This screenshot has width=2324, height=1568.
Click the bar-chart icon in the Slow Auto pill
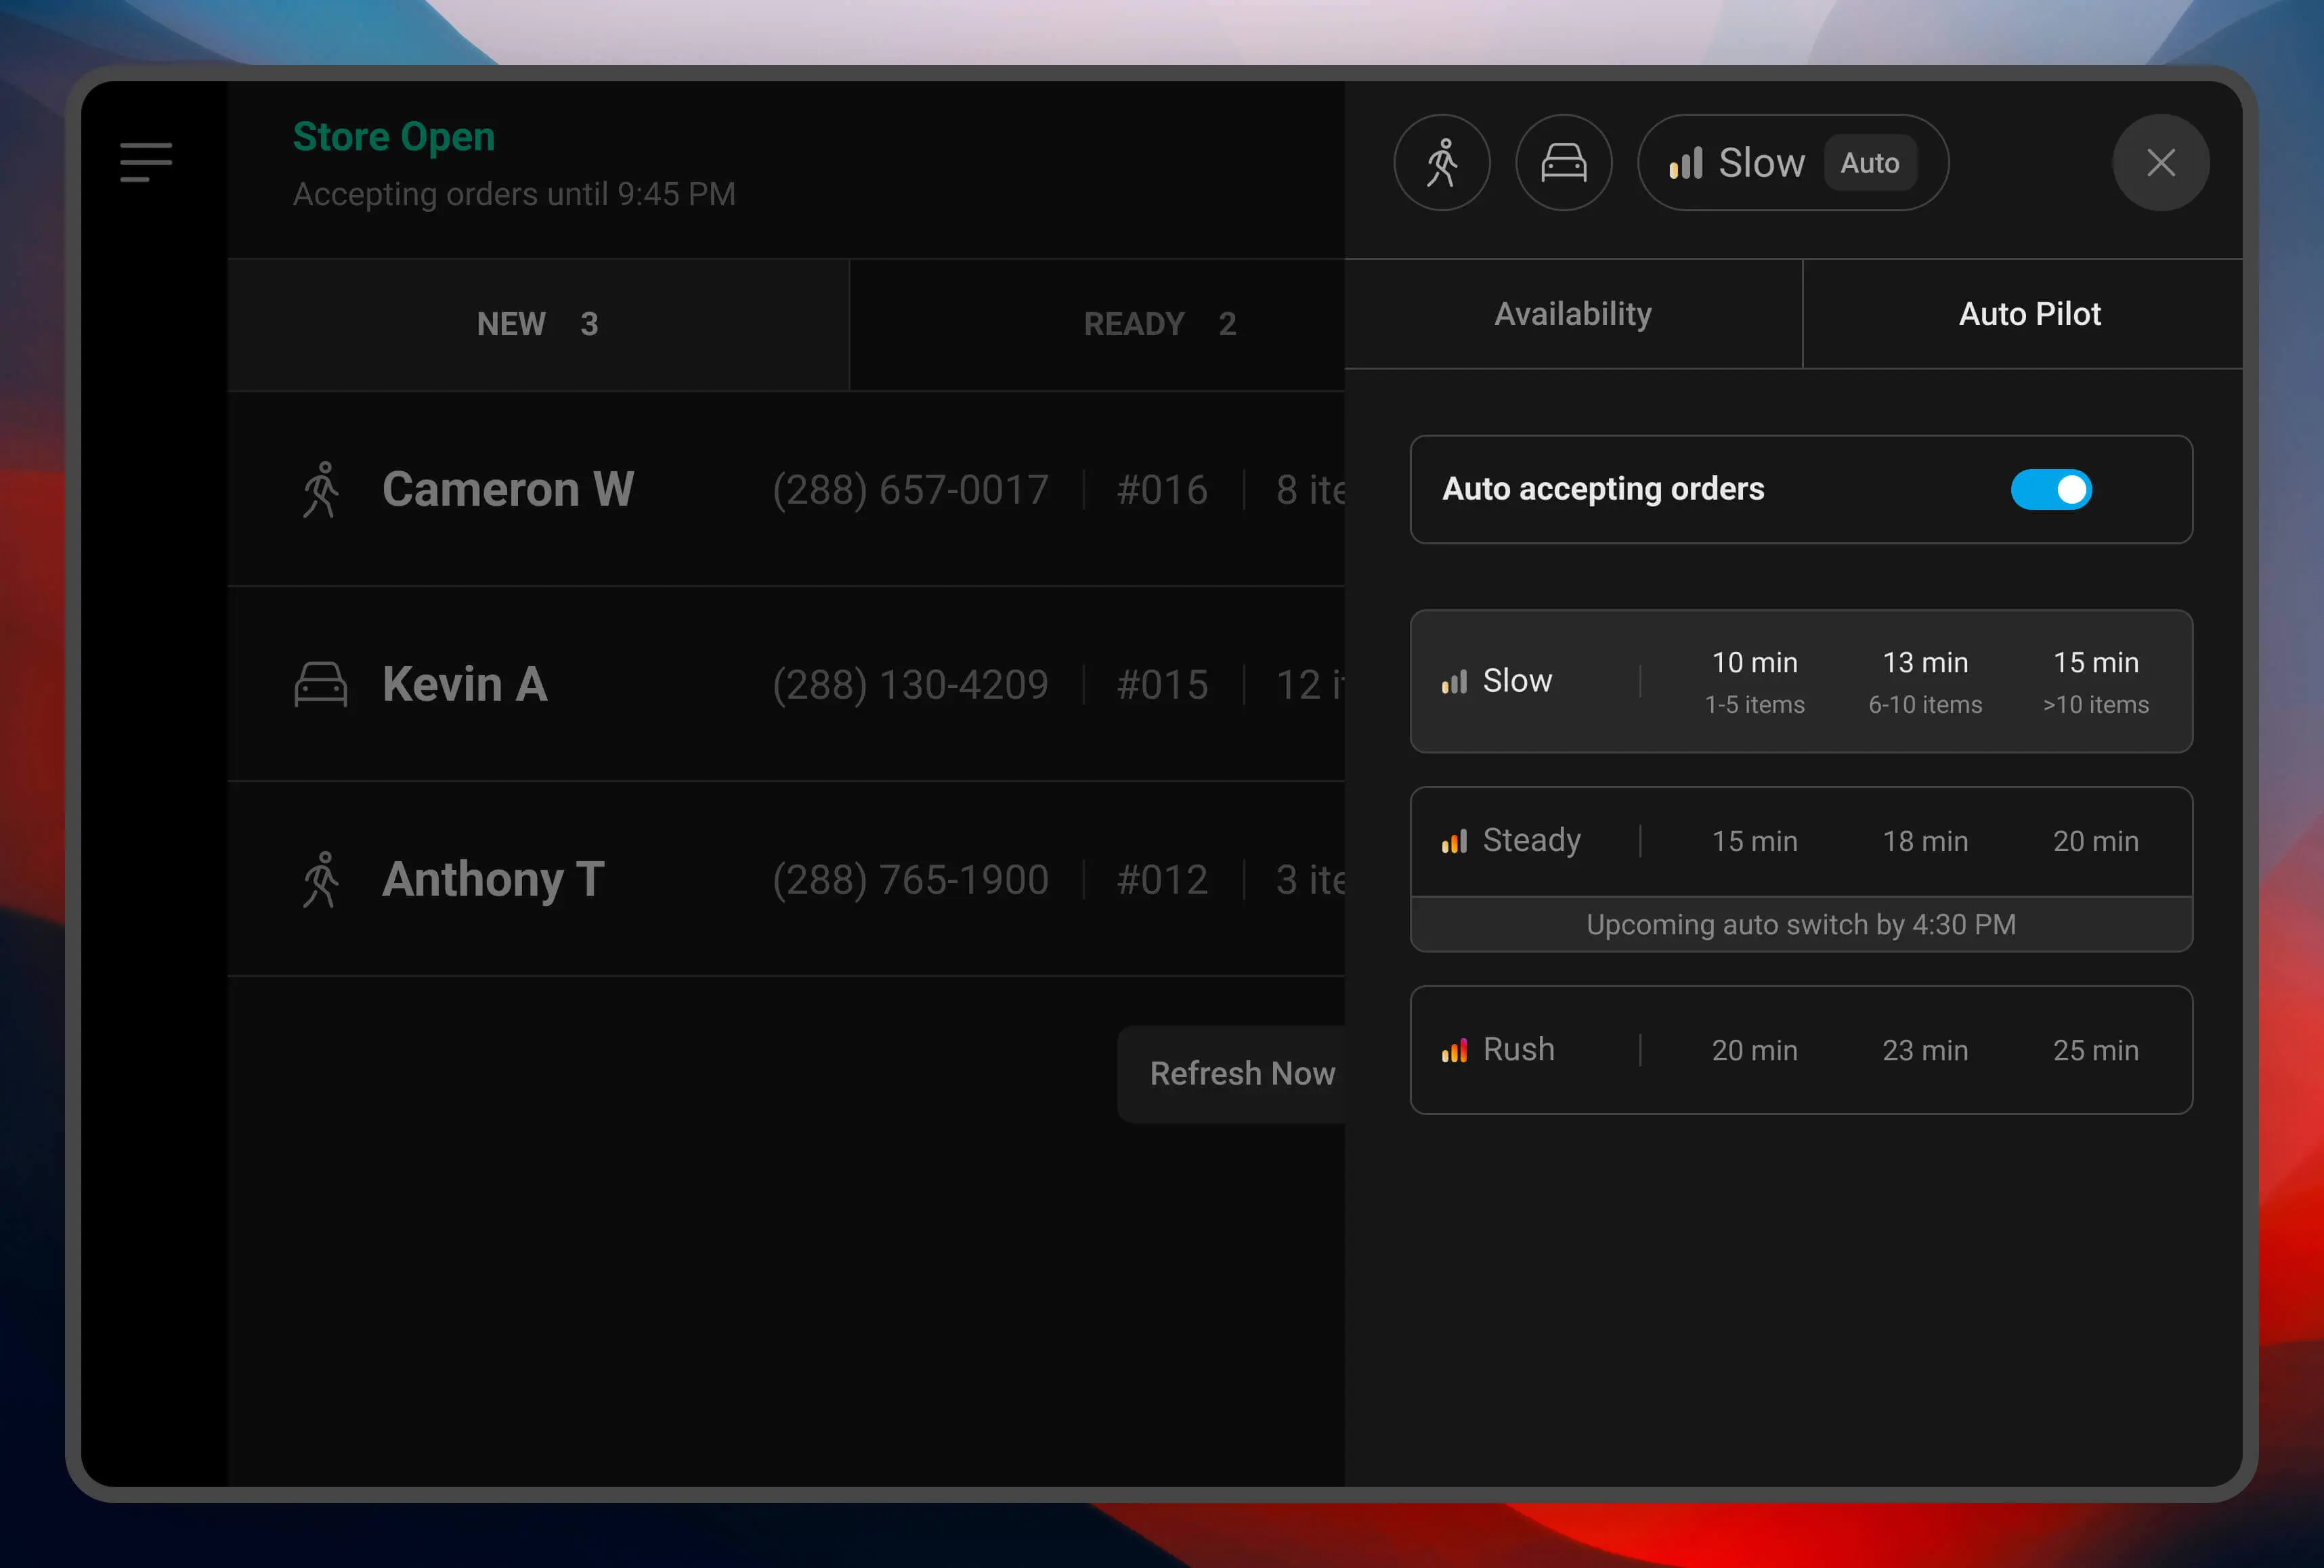pos(1686,162)
